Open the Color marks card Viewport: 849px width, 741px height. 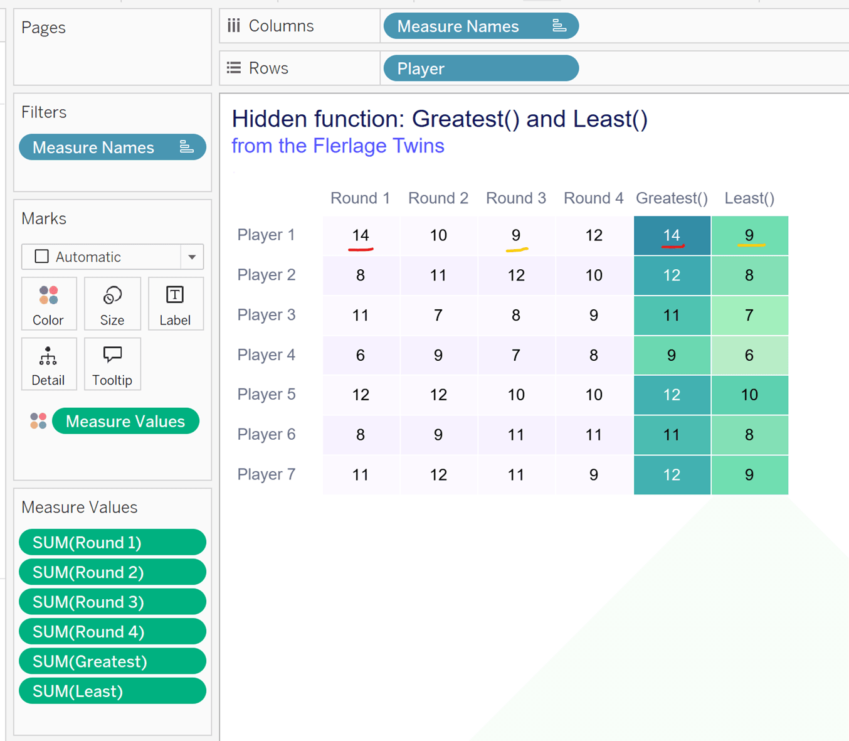coord(48,304)
